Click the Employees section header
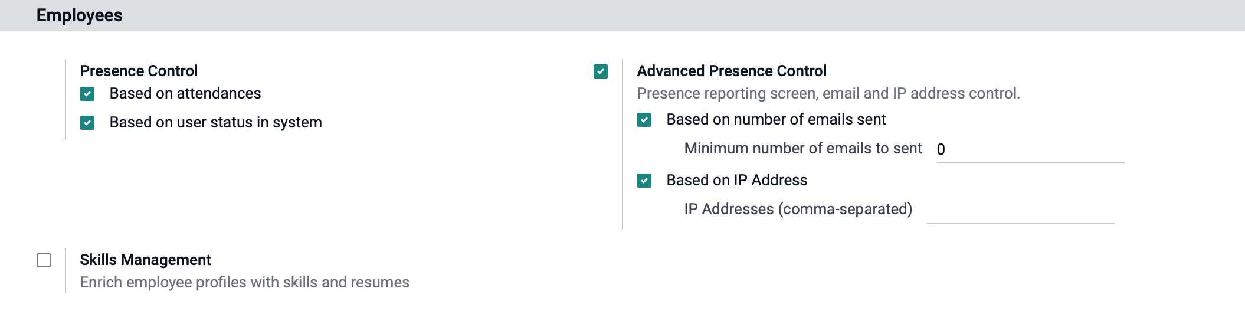1245x327 pixels. (79, 15)
